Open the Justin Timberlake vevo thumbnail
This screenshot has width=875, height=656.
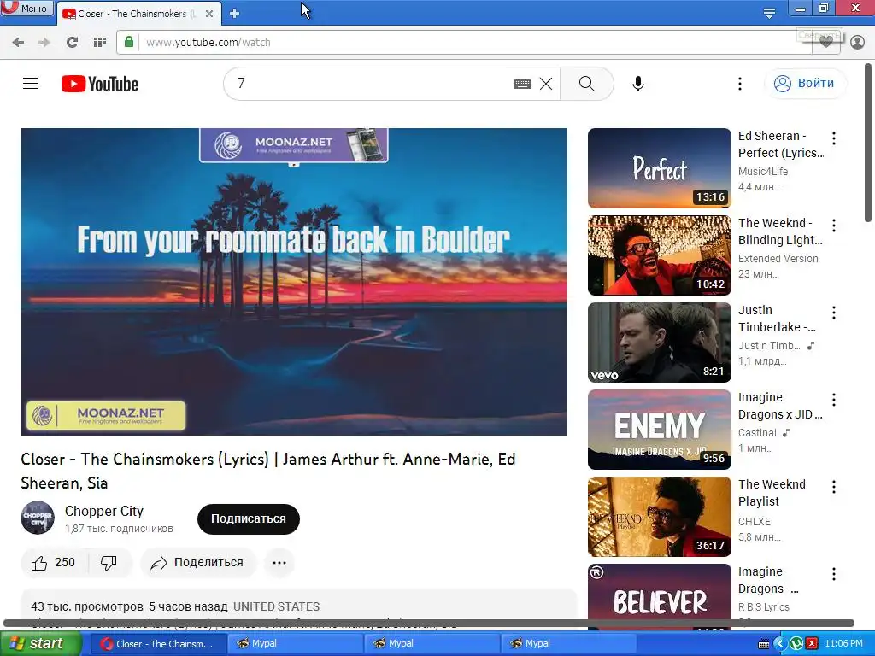pos(659,343)
